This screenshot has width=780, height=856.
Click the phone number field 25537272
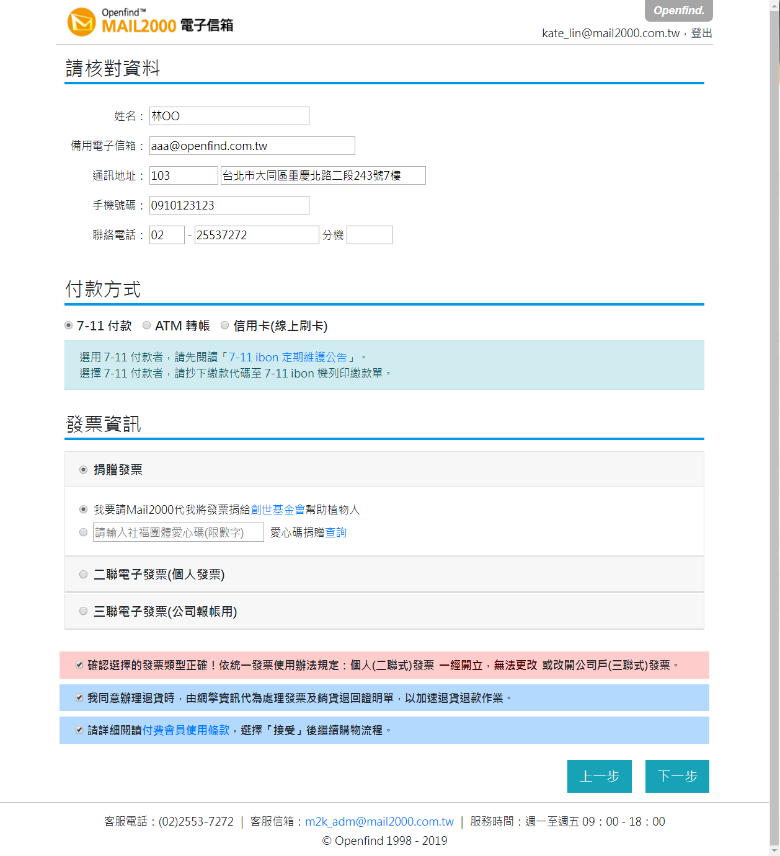pyautogui.click(x=257, y=235)
